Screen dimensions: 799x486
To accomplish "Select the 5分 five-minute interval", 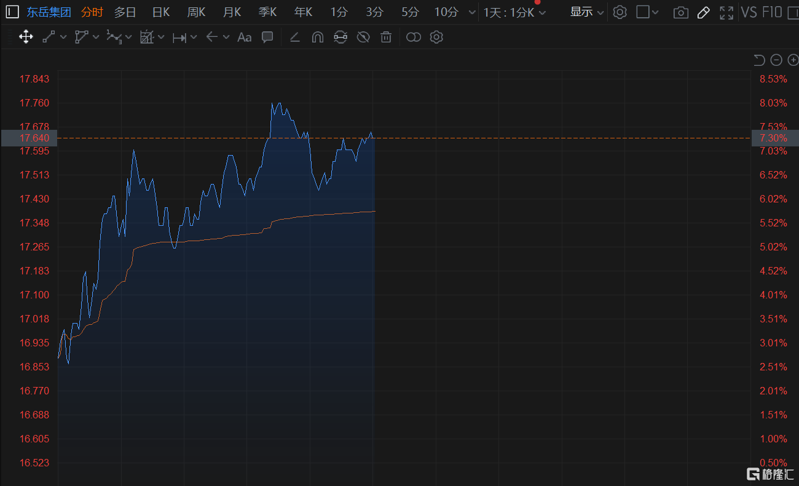I will (x=410, y=12).
